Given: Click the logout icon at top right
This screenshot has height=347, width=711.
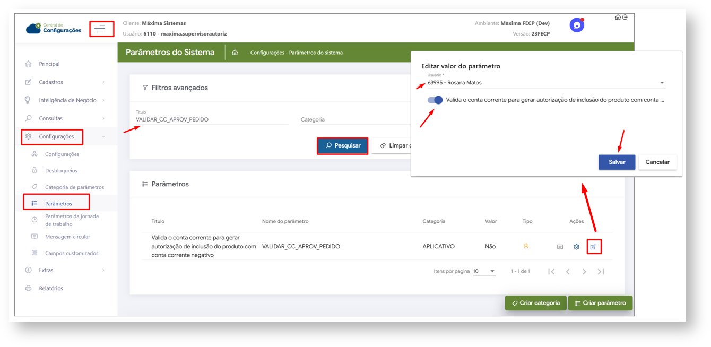Looking at the screenshot, I should [x=625, y=18].
